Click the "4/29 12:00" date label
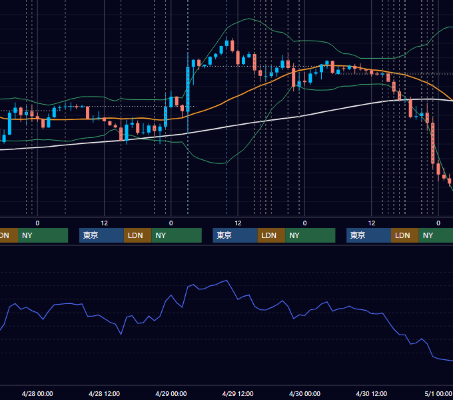This screenshot has height=400, width=453. pyautogui.click(x=238, y=393)
